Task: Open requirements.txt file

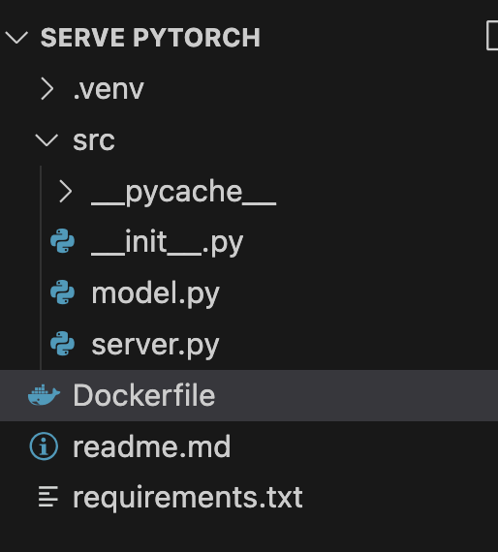Action: [x=188, y=498]
